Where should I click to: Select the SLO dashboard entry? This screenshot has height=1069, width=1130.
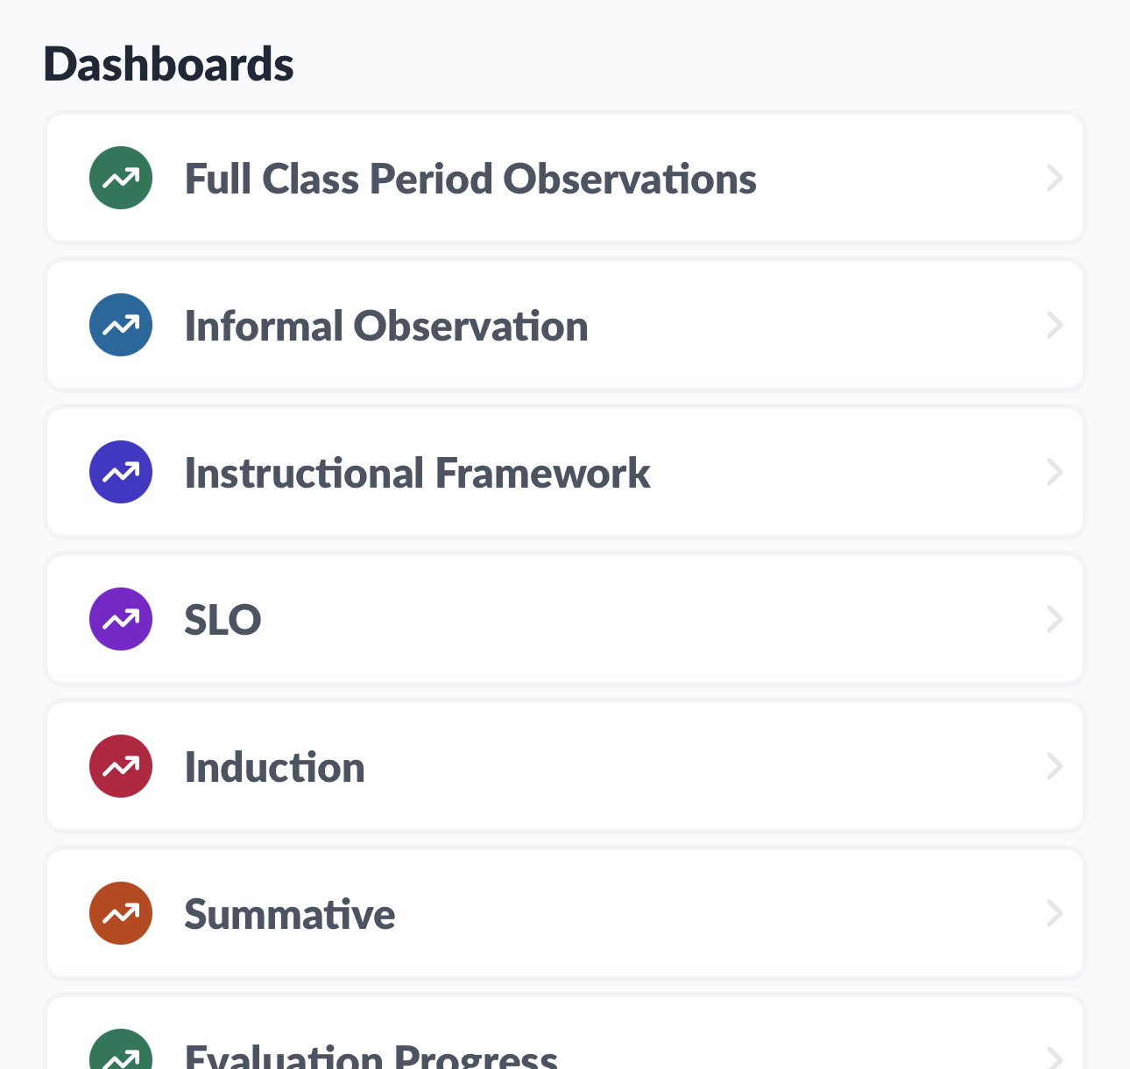[222, 619]
